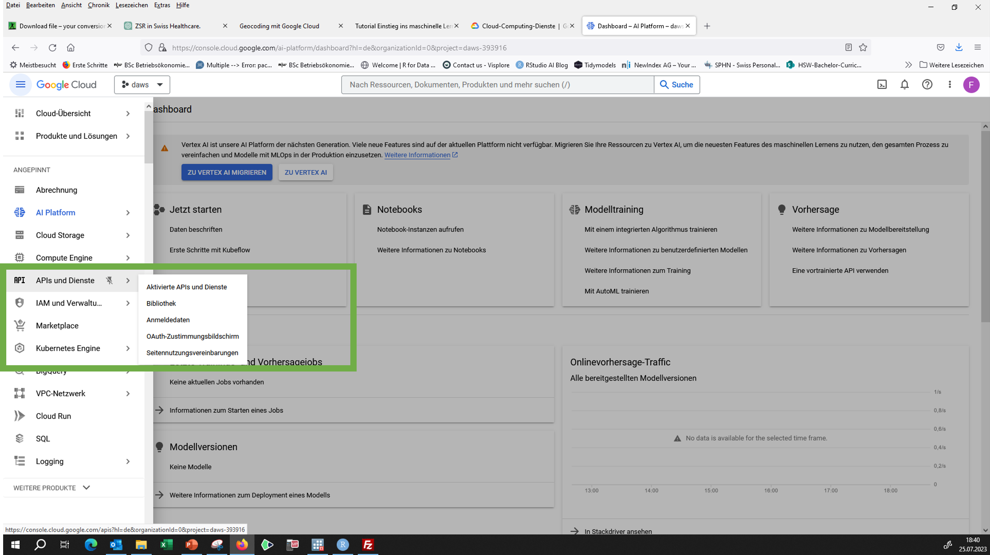
Task: Open Marketplace in the sidebar
Action: point(57,325)
